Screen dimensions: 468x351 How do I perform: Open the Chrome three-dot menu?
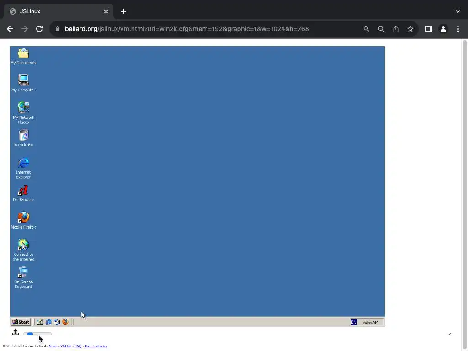[458, 29]
